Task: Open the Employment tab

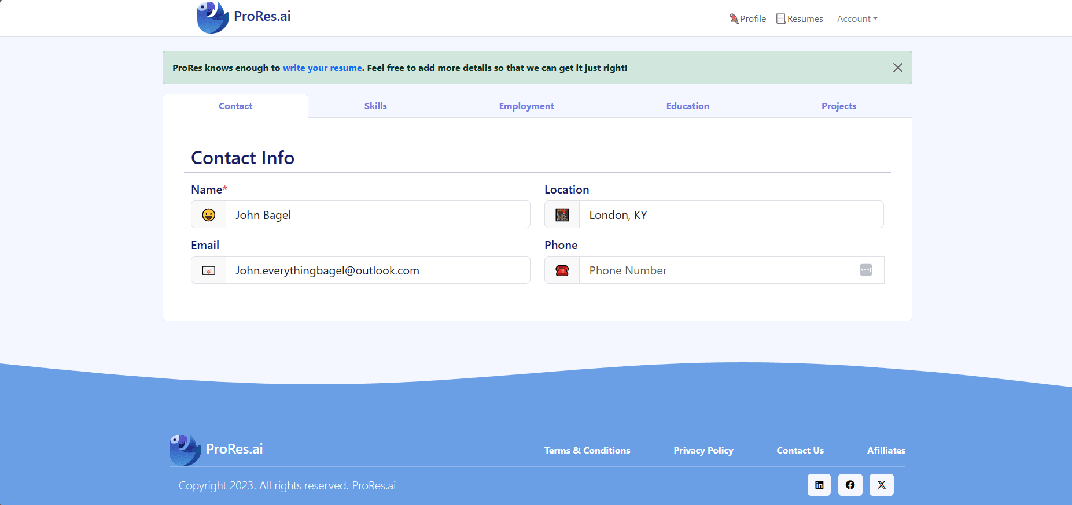Action: click(526, 106)
